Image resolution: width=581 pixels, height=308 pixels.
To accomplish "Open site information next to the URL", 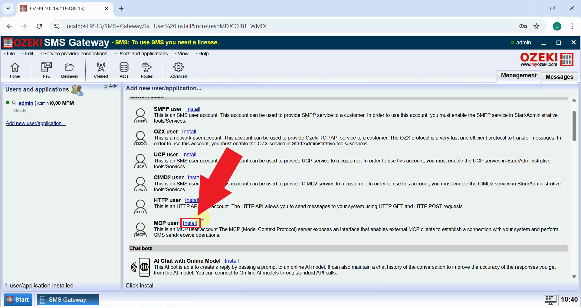I will pos(57,26).
